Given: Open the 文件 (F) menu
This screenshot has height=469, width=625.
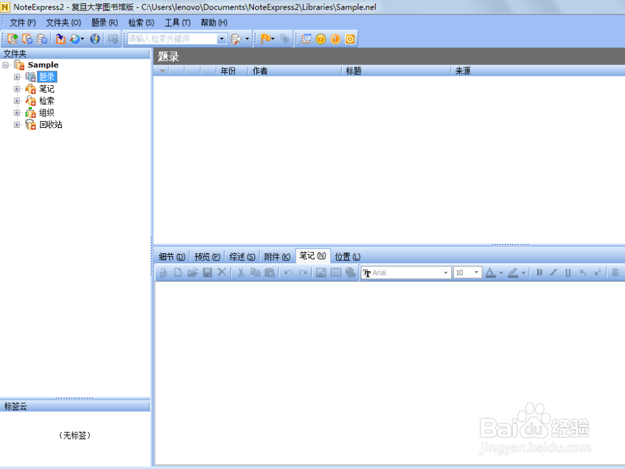Looking at the screenshot, I should 23,23.
